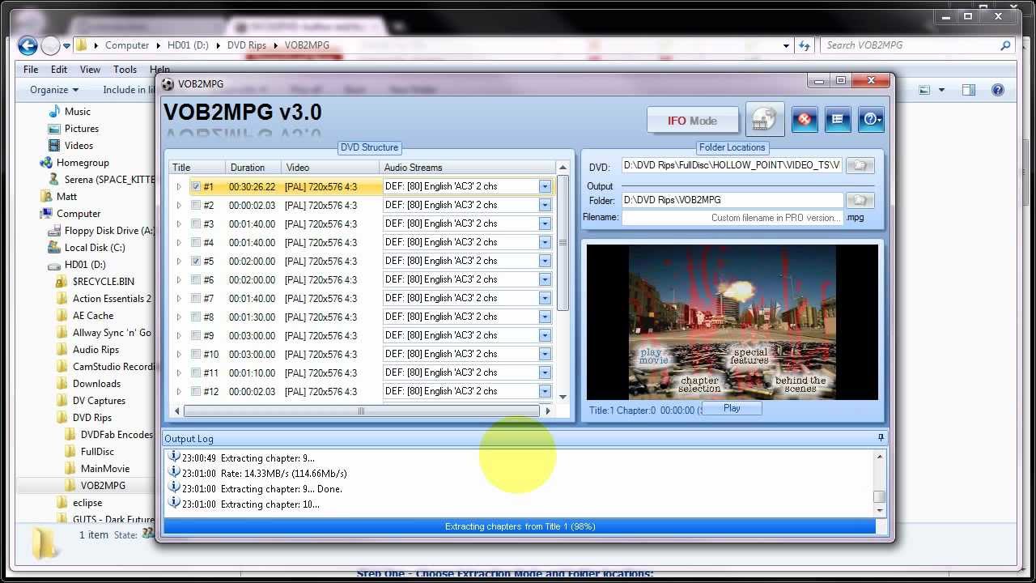Open the Explorer change view icon
Image resolution: width=1036 pixels, height=583 pixels.
pos(924,90)
